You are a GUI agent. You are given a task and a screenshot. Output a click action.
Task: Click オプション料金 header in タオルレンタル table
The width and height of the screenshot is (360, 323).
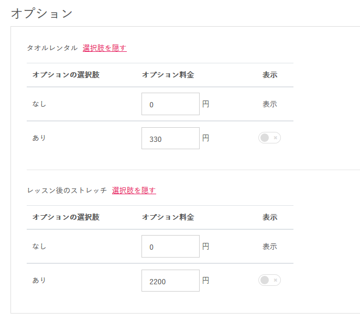[x=168, y=75]
